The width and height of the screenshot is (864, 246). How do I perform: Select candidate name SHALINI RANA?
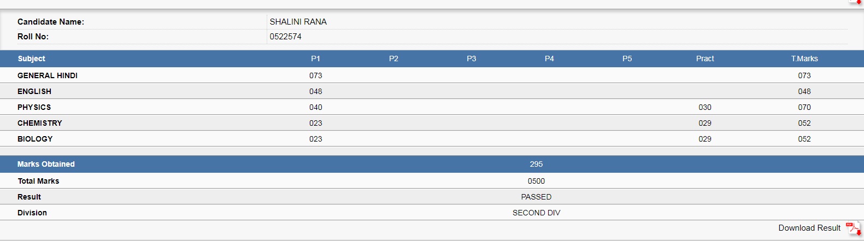298,22
